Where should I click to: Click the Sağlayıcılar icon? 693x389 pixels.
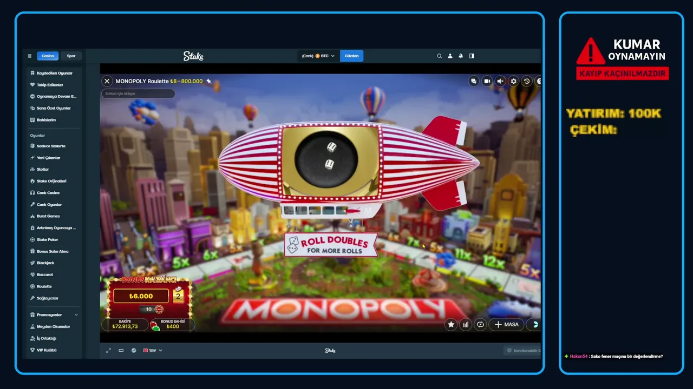pyautogui.click(x=32, y=298)
